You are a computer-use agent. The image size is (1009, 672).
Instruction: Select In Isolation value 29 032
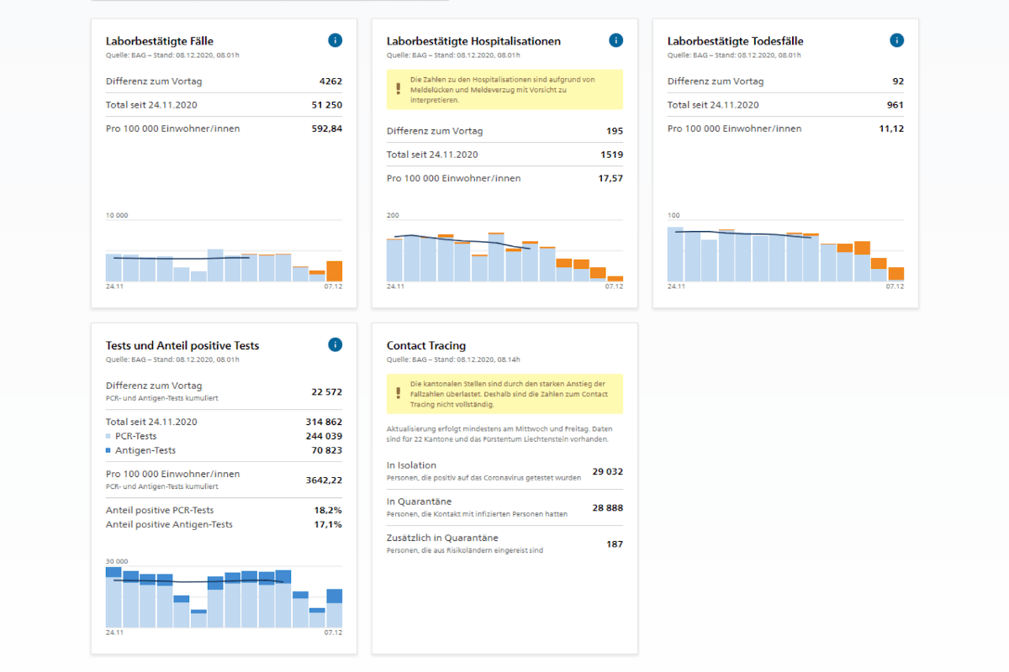[x=608, y=471]
